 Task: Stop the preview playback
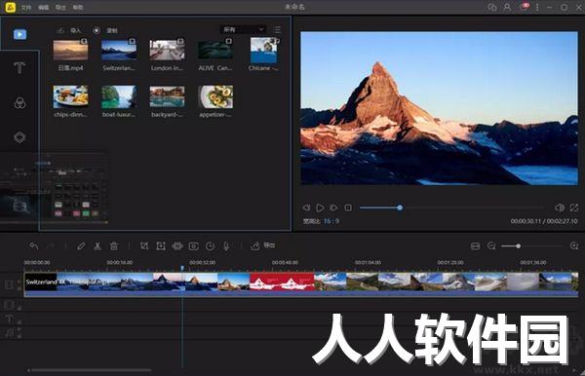pyautogui.click(x=348, y=207)
